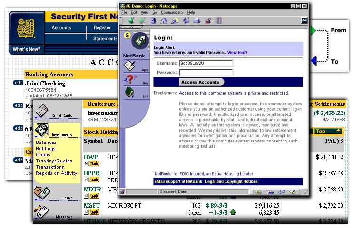
Task: Click the Forward arrow in Netscape toolbar
Action: [x=142, y=20]
